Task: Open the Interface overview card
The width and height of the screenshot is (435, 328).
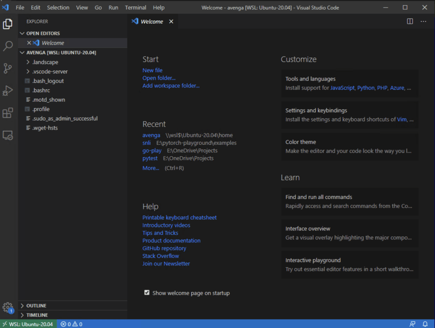Action: (x=350, y=233)
